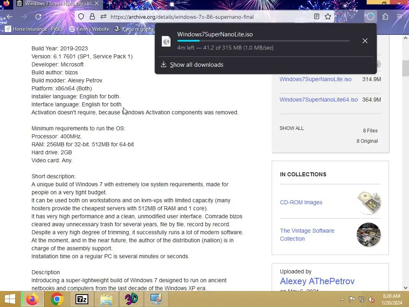Show hidden system tray icons
This screenshot has height=307, width=409.
pos(342,299)
